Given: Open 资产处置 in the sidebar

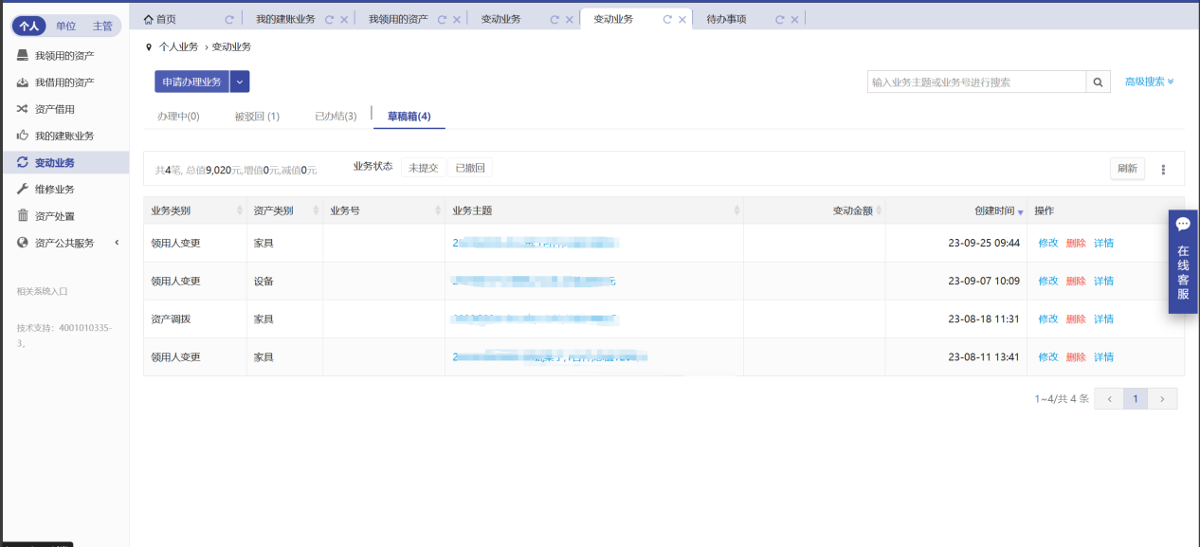Looking at the screenshot, I should coord(54,216).
